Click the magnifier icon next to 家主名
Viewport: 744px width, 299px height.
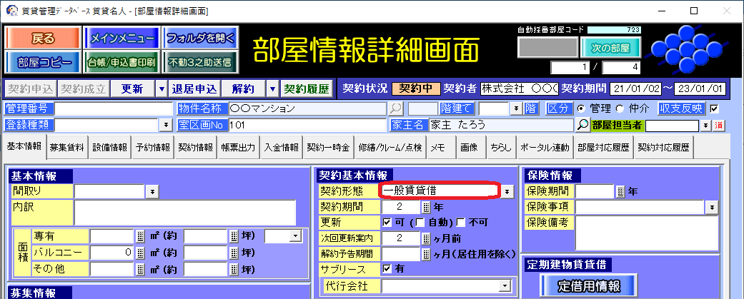click(x=583, y=125)
